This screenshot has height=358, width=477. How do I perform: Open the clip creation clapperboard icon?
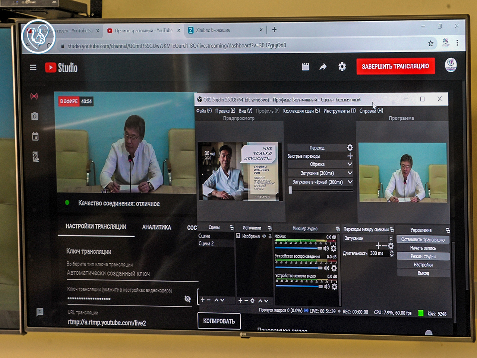click(305, 67)
